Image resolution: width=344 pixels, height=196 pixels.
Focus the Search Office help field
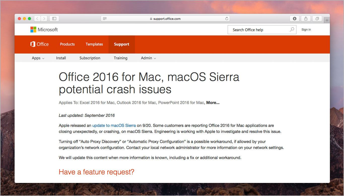[262, 30]
